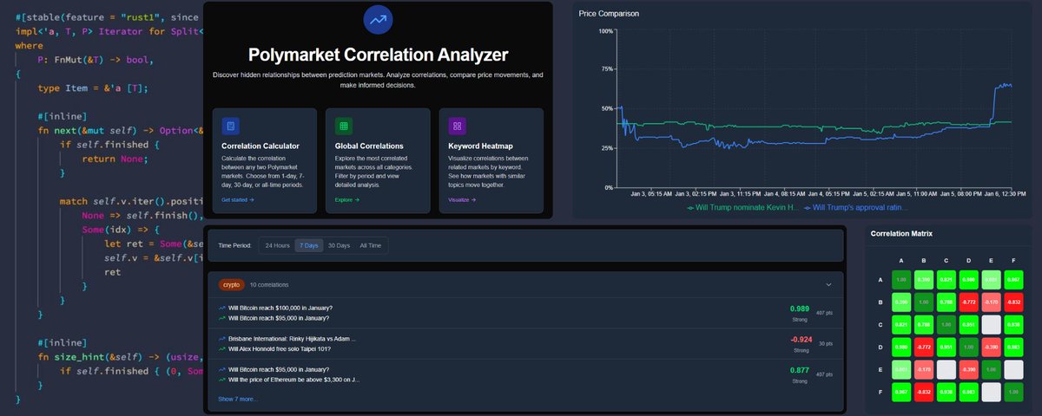Click legend marker for Will Trump's approval rating

point(807,208)
